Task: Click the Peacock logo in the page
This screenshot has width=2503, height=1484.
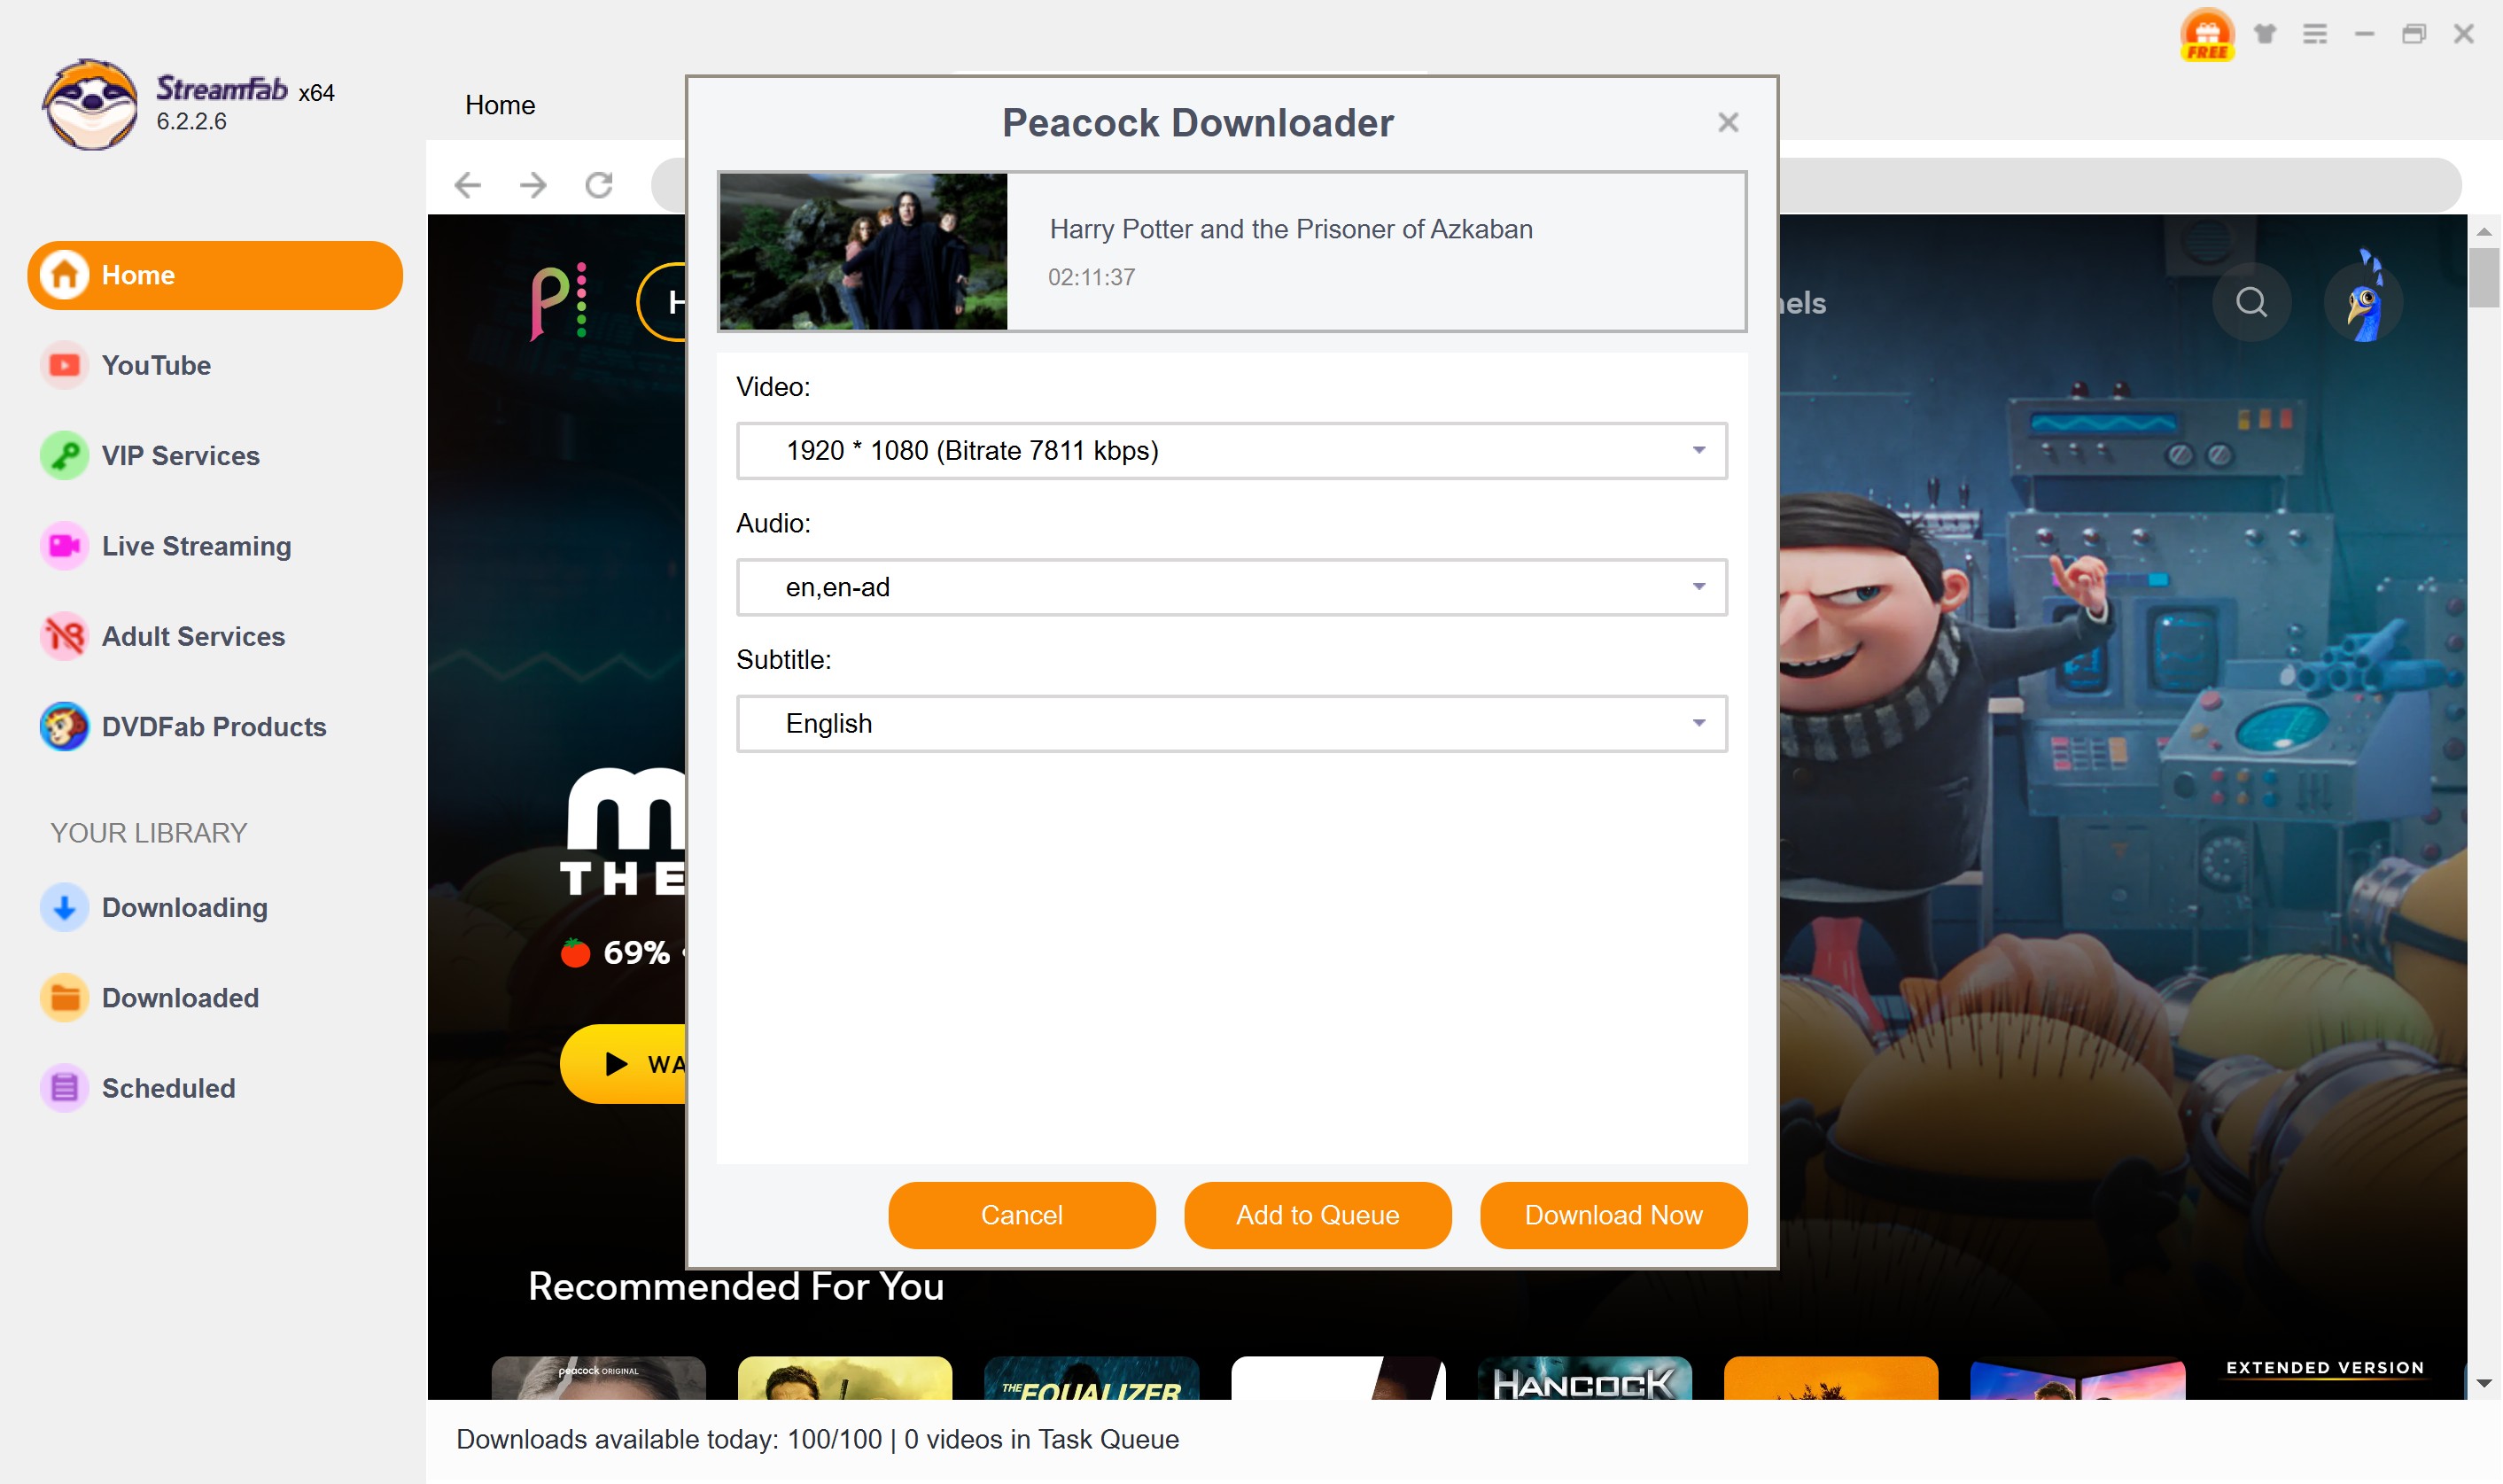Action: click(558, 302)
